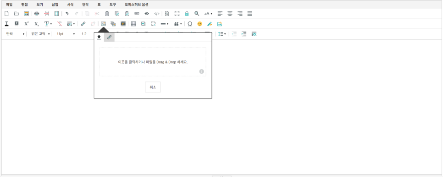Open the 11pt font size dropdown
This screenshot has height=177, width=443.
click(66, 34)
